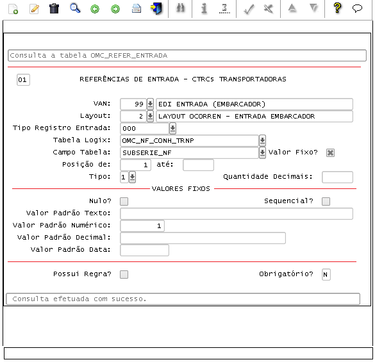This screenshot has width=375, height=362.
Task: Click the binoculars find icon
Action: [181, 8]
